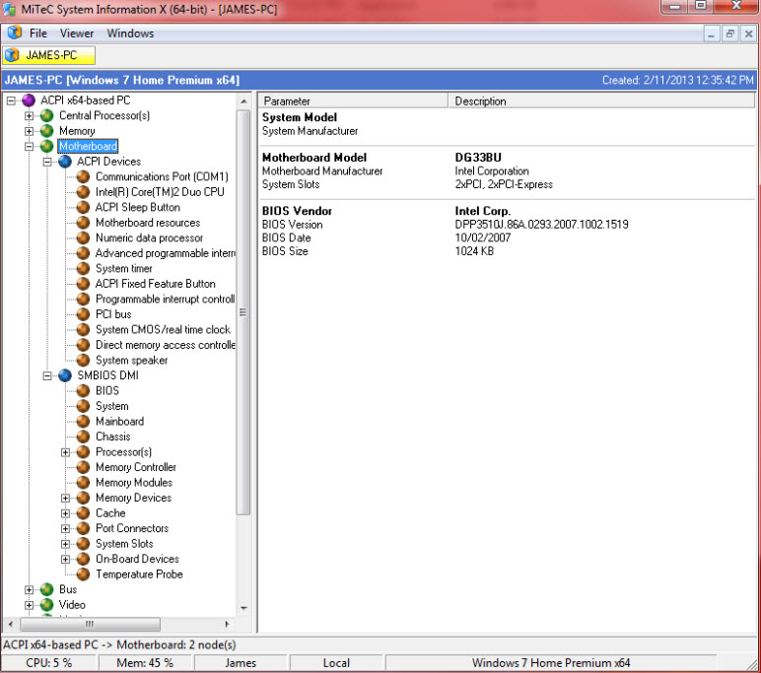Click the Chassis node icon

84,437
